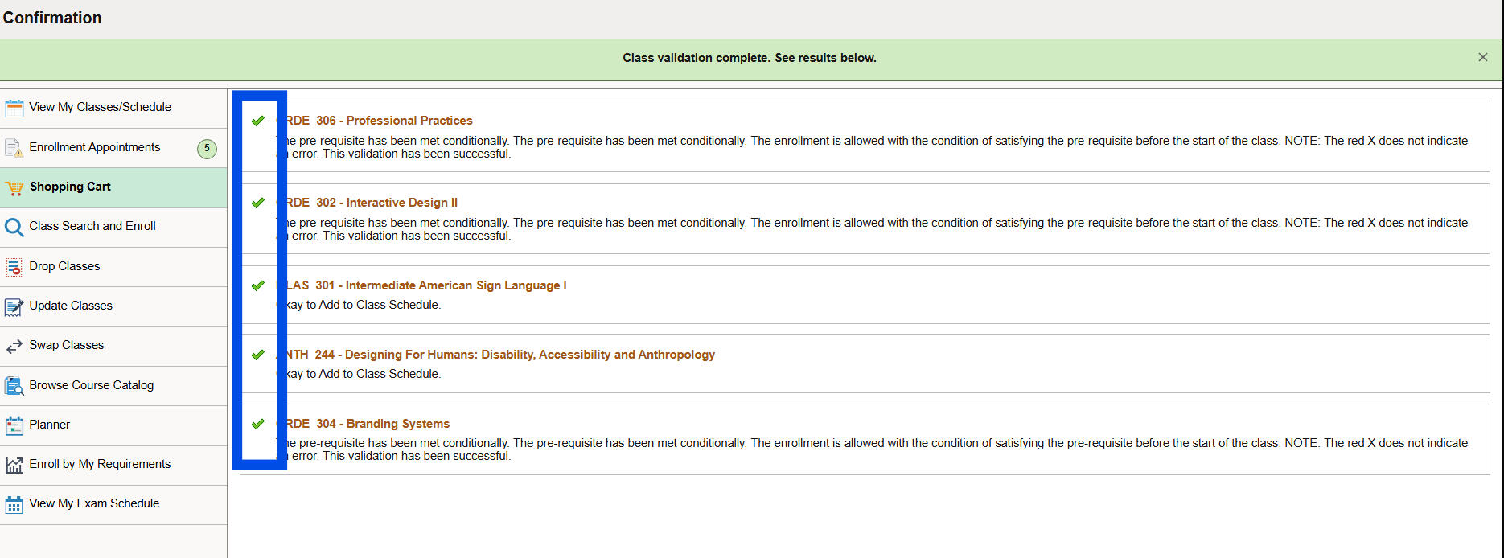The image size is (1504, 558).
Task: Click the Enroll by My Requirements chart icon
Action: pyautogui.click(x=14, y=465)
